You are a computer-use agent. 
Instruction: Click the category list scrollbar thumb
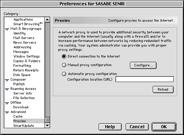point(47,120)
